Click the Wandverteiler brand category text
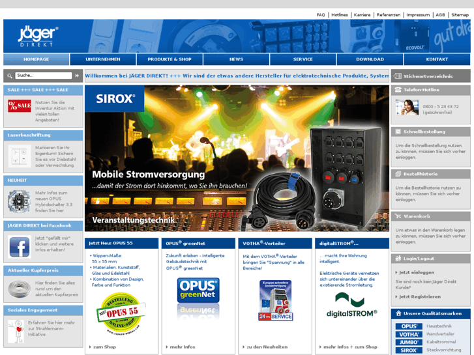Image resolution: width=474 pixels, height=355 pixels. (440, 334)
